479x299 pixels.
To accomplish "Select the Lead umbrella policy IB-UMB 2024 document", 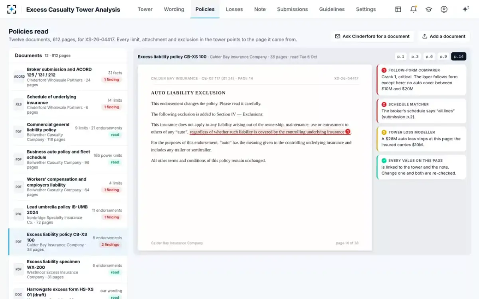I will (68, 214).
